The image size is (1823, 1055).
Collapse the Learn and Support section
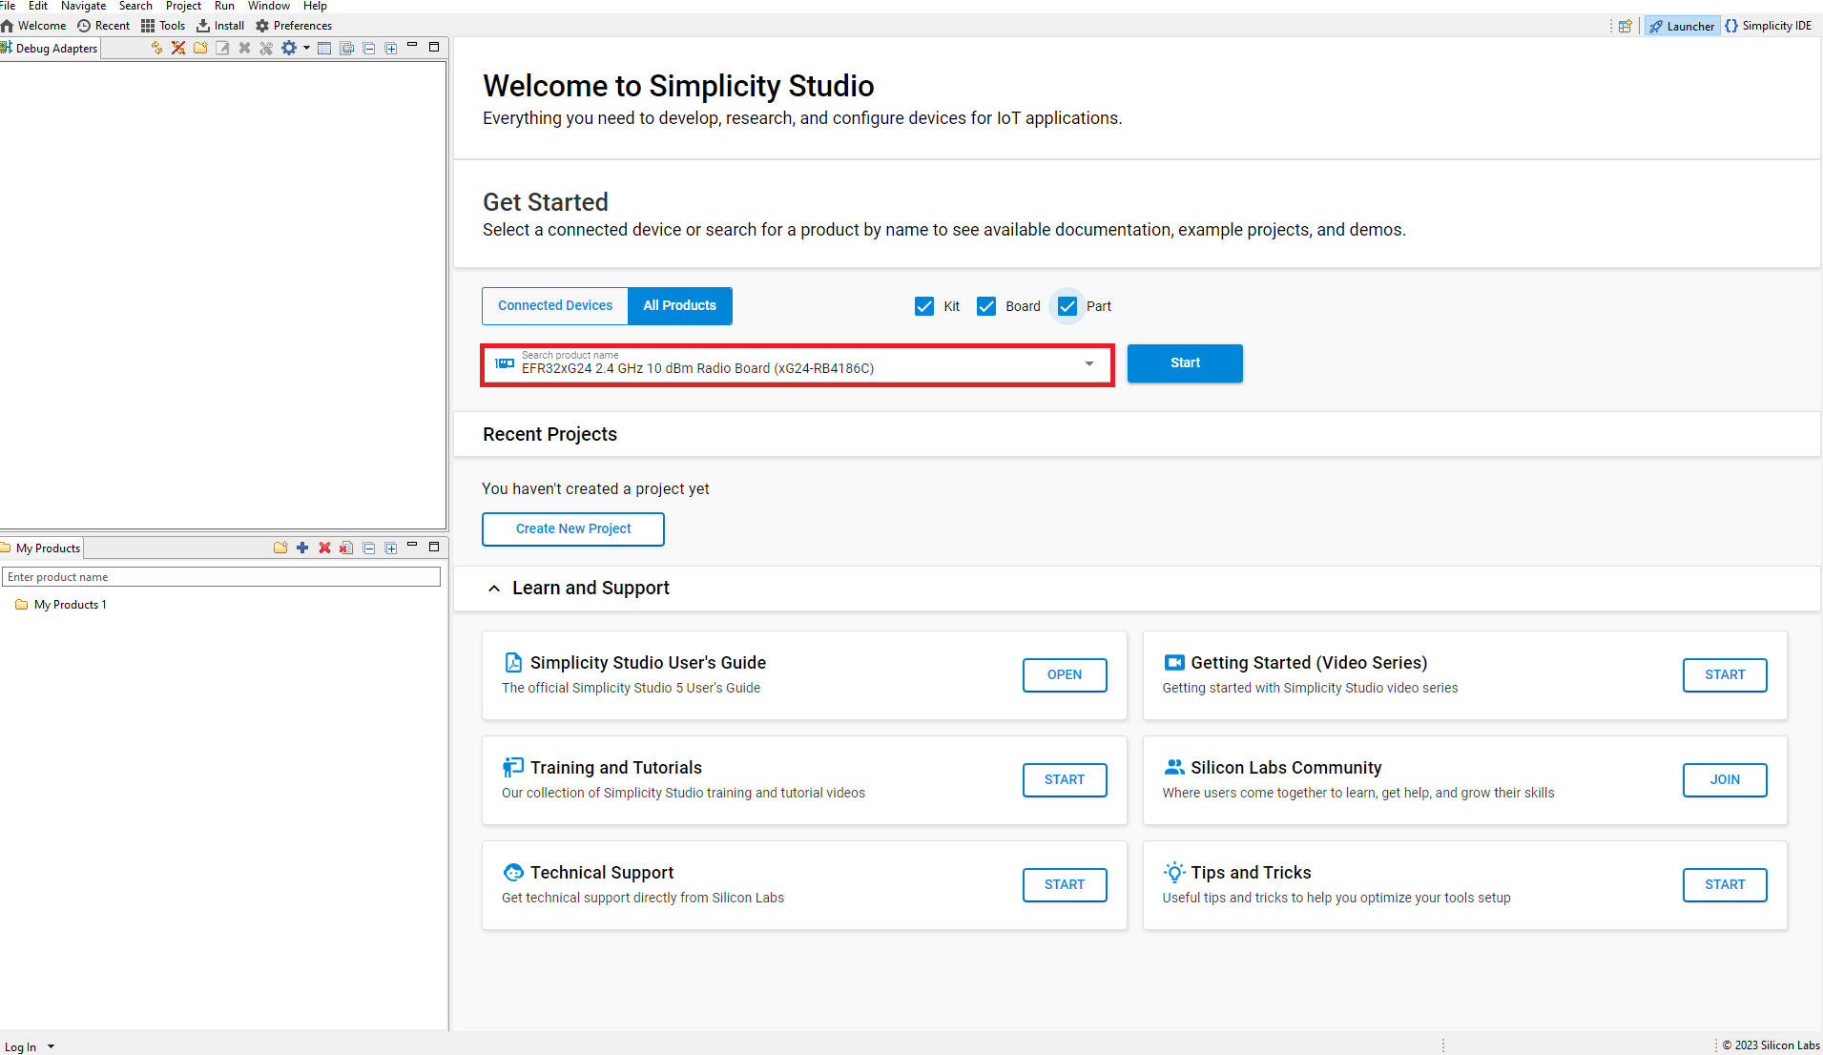494,589
